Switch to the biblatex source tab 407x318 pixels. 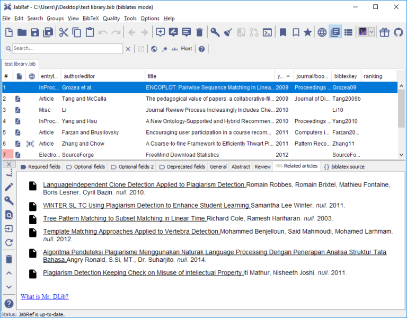pyautogui.click(x=344, y=166)
